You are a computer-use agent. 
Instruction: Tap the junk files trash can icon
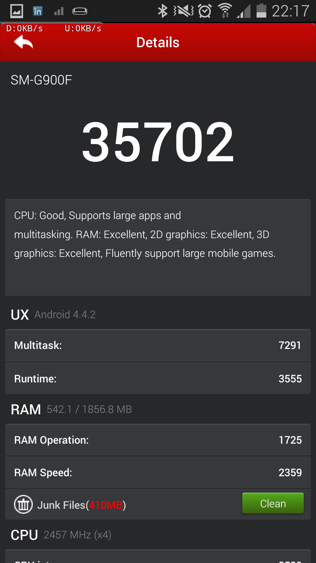click(23, 504)
